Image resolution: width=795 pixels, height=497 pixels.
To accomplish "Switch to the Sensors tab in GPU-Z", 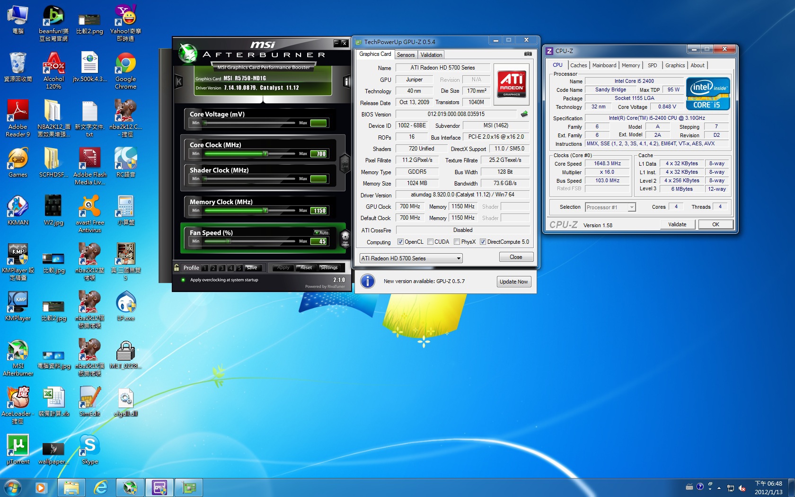I will coord(406,55).
